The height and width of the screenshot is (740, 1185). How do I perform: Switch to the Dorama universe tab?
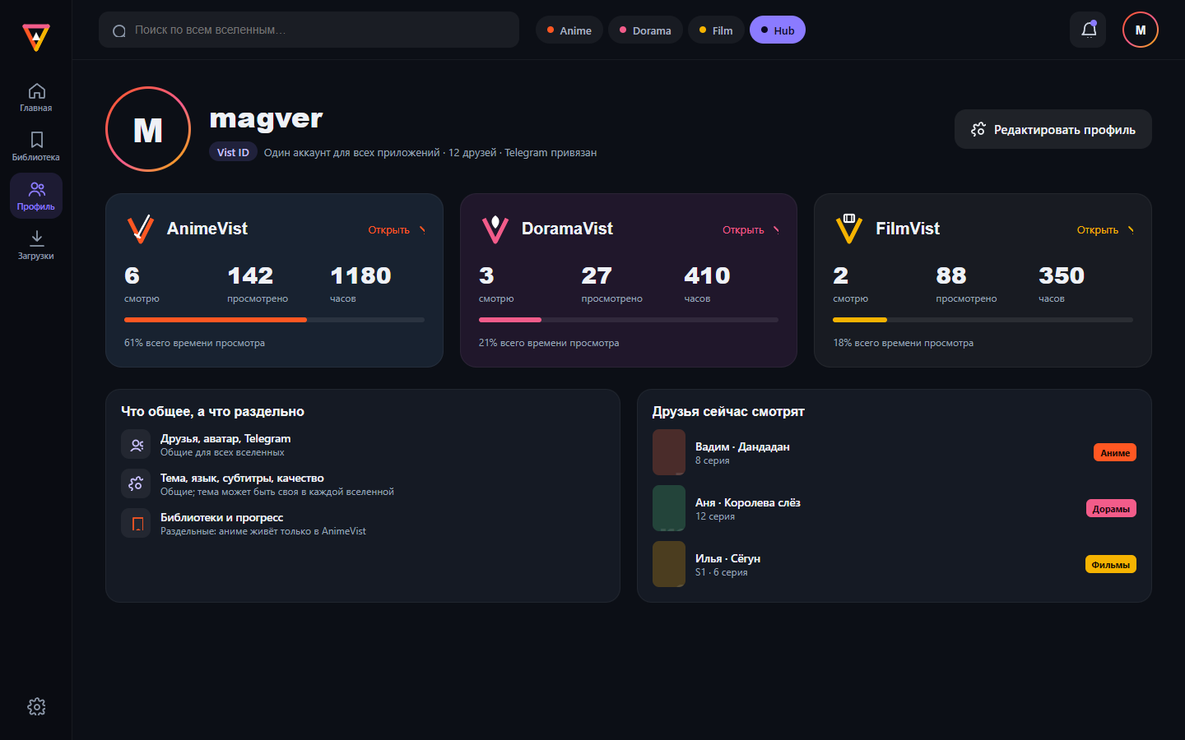pyautogui.click(x=645, y=30)
